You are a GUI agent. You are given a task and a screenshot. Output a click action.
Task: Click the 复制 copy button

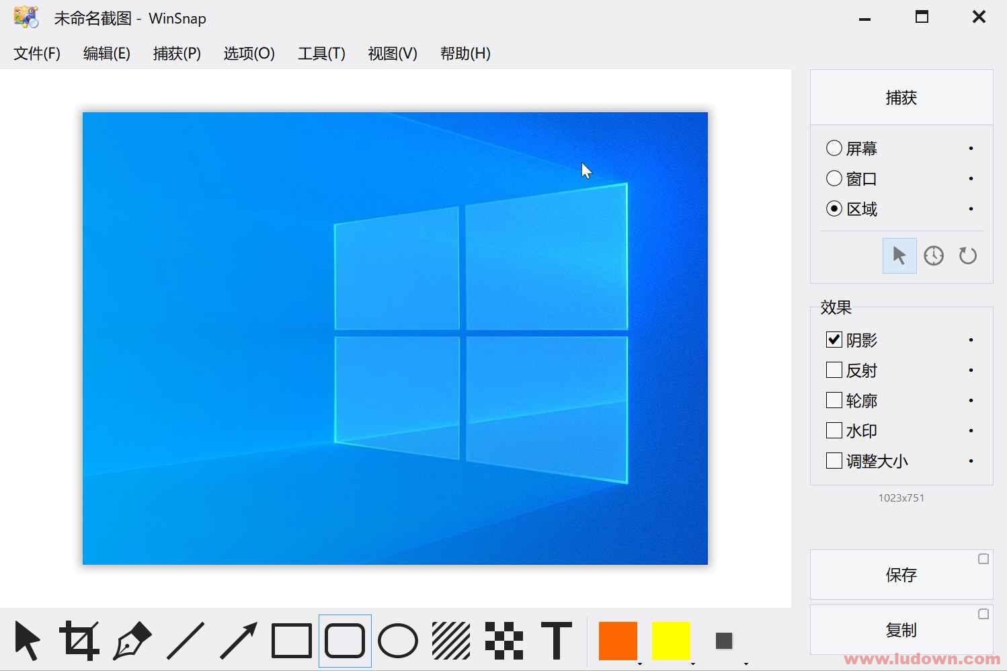[x=901, y=630]
